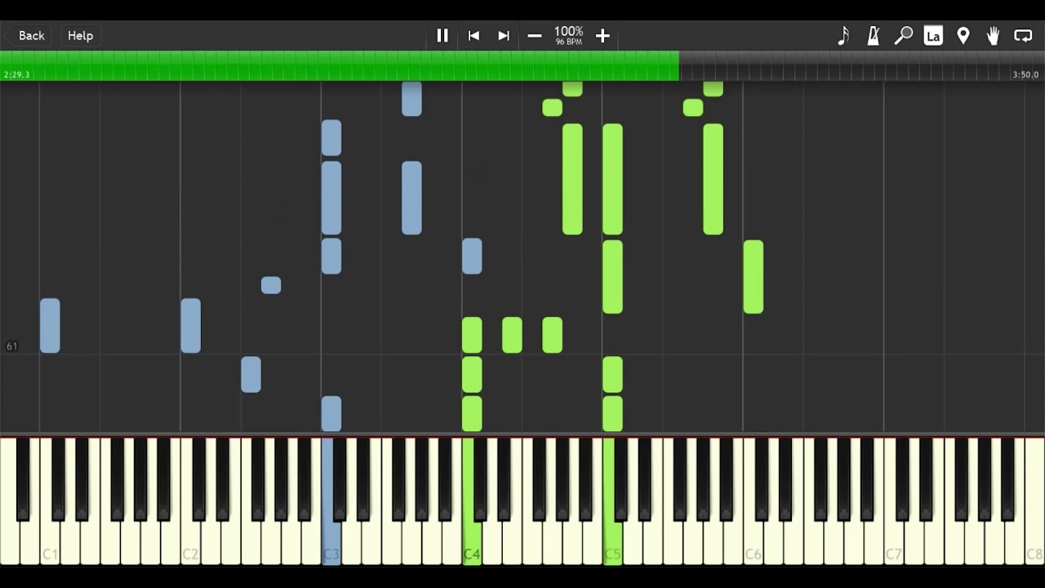Seek to the unplayed gray part of the progress bar
This screenshot has height=588, width=1045.
coord(862,65)
